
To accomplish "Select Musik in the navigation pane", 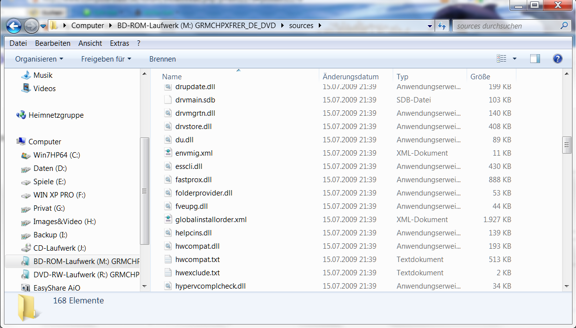I will [42, 75].
